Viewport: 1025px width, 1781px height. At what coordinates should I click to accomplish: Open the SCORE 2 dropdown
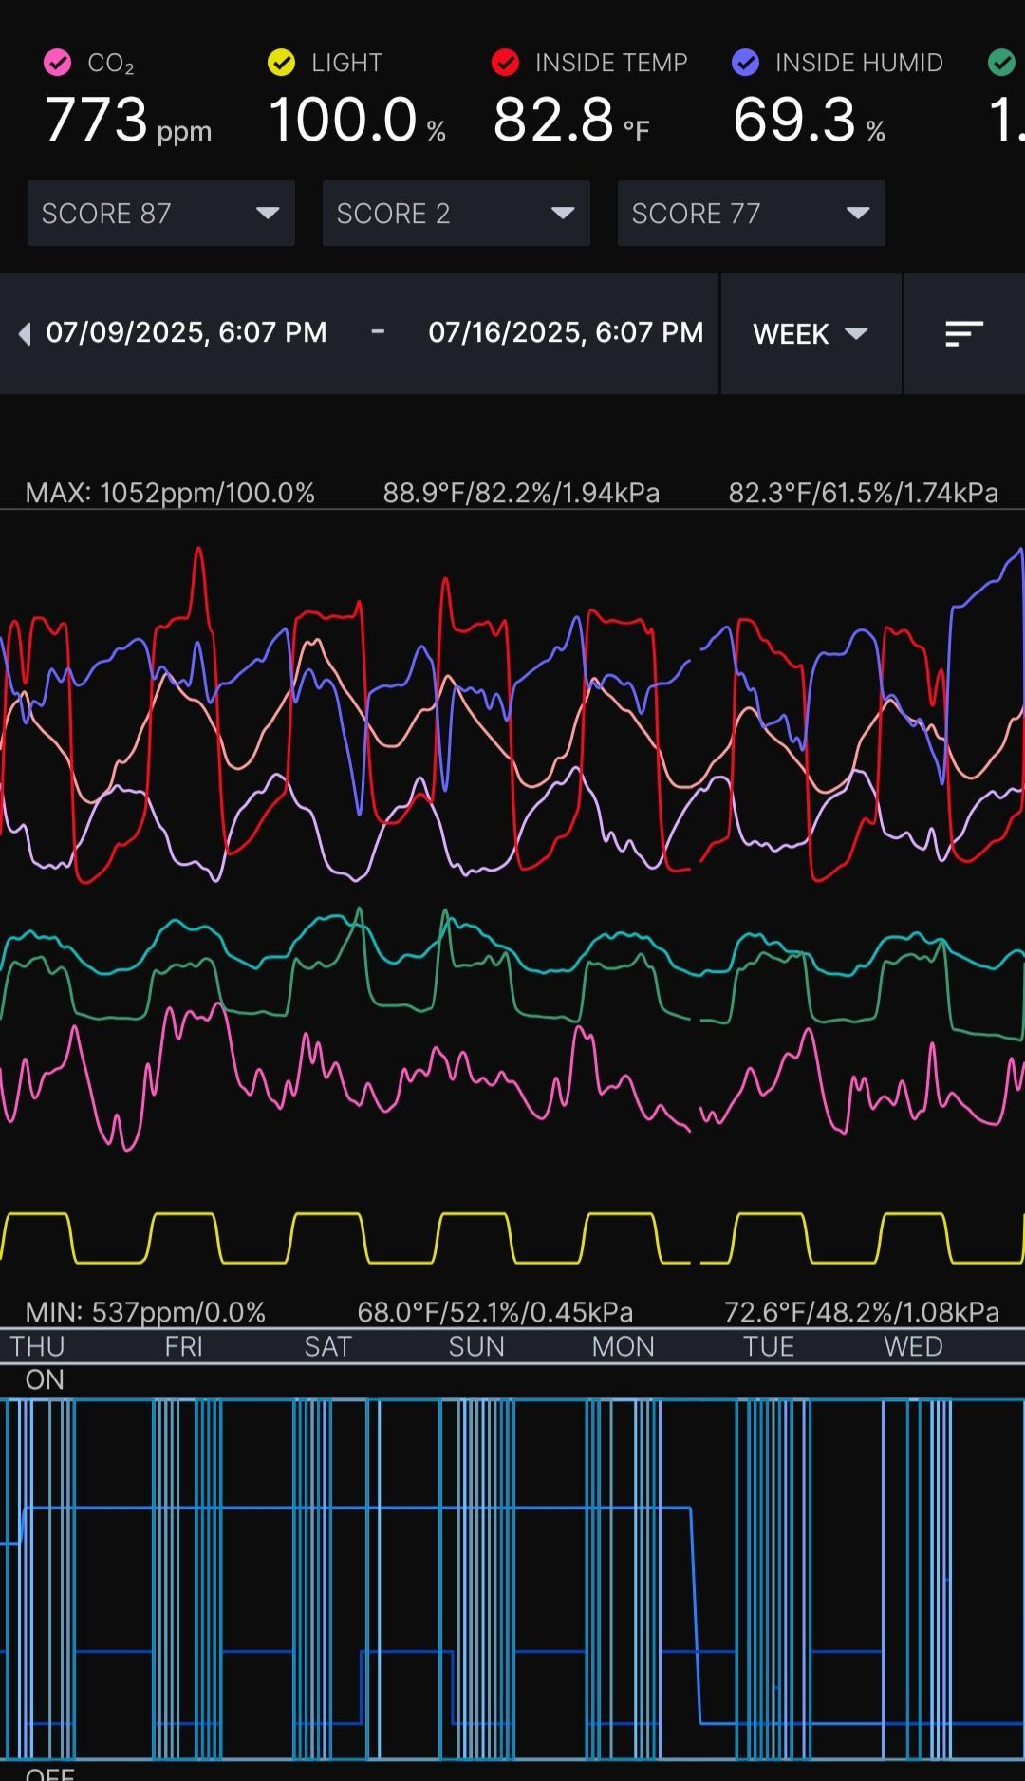tap(457, 214)
